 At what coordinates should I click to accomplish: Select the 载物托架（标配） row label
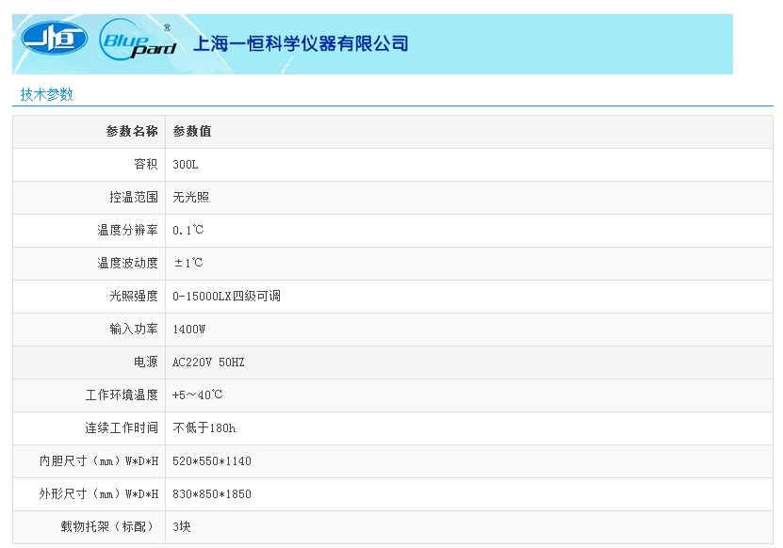109,527
